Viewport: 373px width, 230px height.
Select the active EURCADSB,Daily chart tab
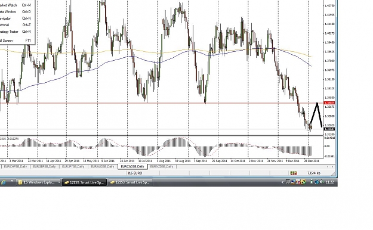point(132,167)
